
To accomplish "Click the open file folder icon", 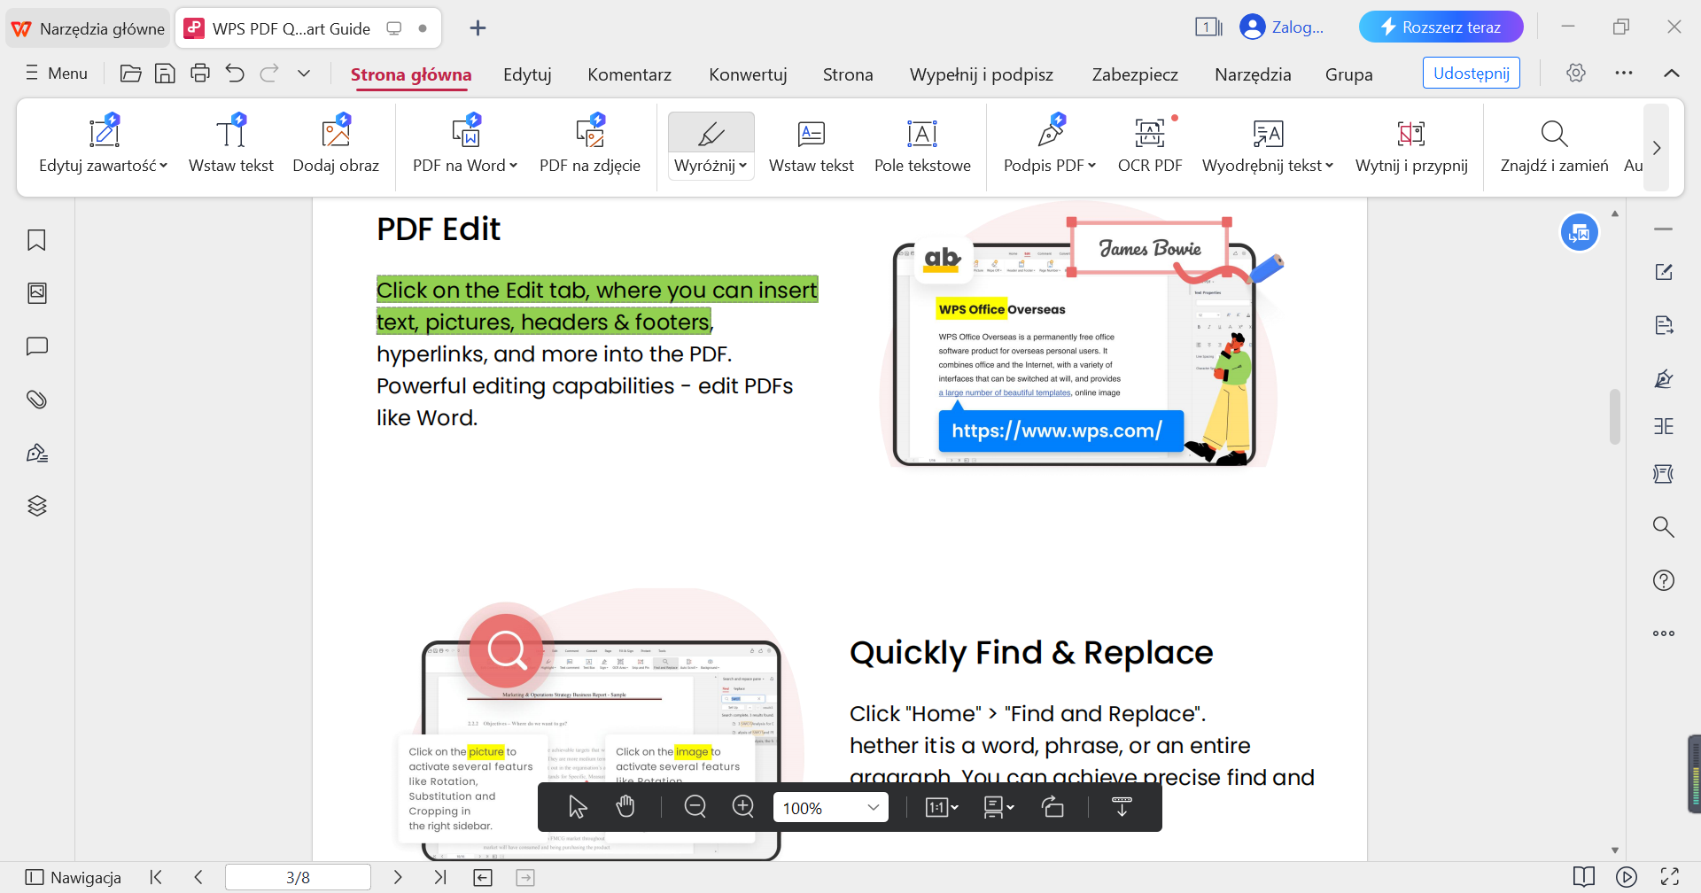I will point(130,74).
